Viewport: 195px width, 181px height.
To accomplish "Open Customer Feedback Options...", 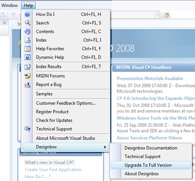I will [66, 103].
